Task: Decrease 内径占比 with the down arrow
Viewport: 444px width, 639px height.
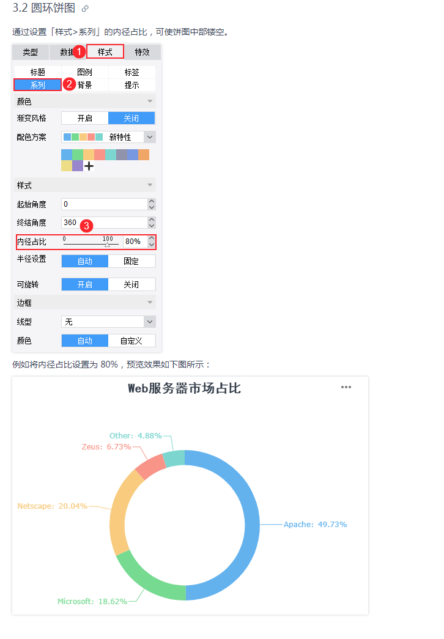Action: point(152,245)
